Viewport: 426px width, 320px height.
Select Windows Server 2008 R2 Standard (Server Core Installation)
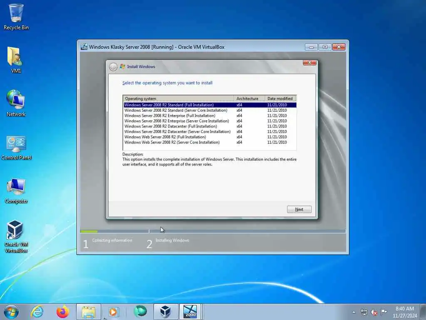(210, 110)
